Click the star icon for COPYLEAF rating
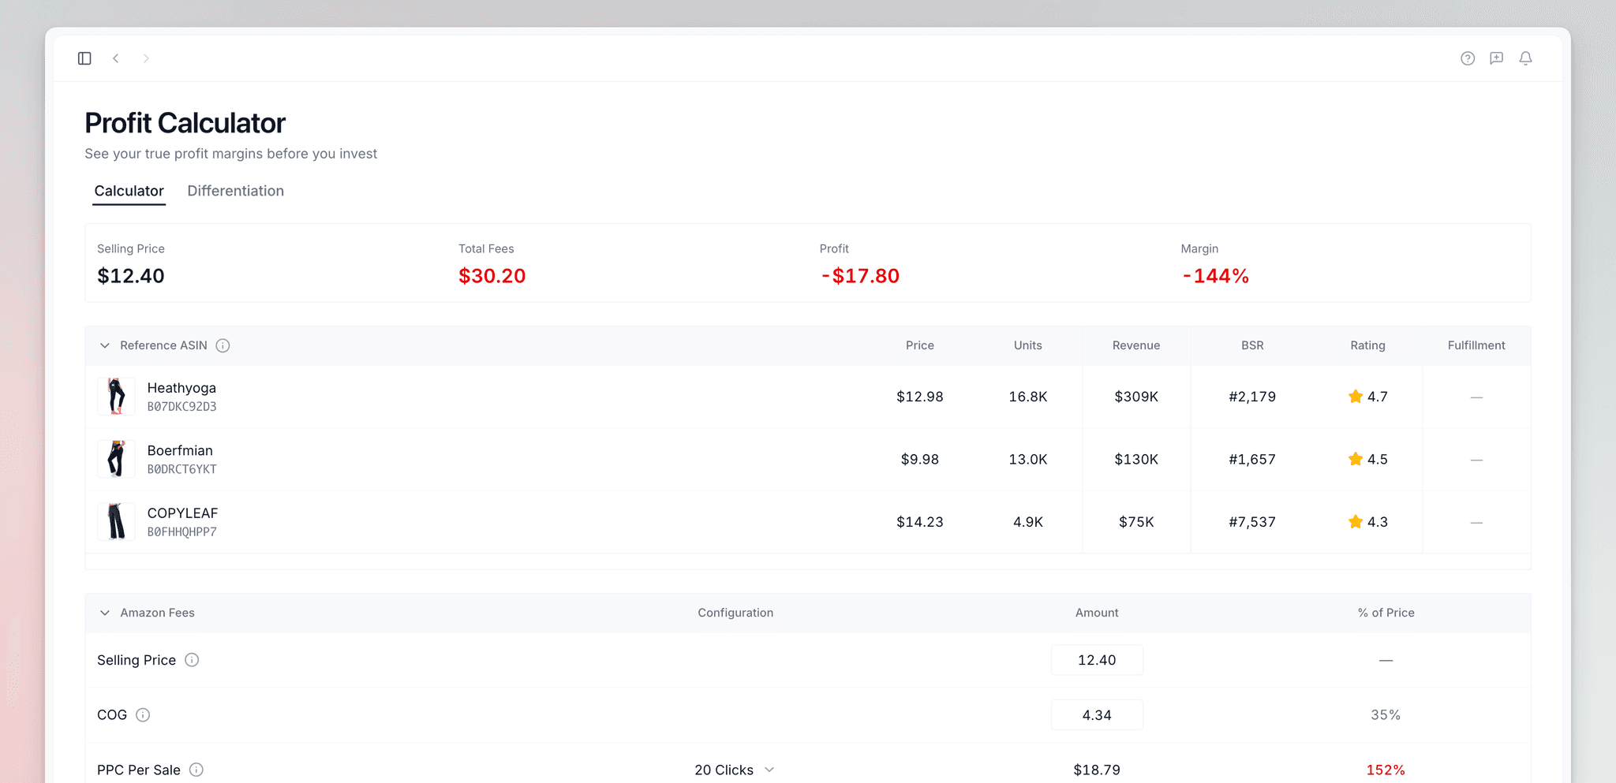This screenshot has width=1616, height=783. 1356,522
